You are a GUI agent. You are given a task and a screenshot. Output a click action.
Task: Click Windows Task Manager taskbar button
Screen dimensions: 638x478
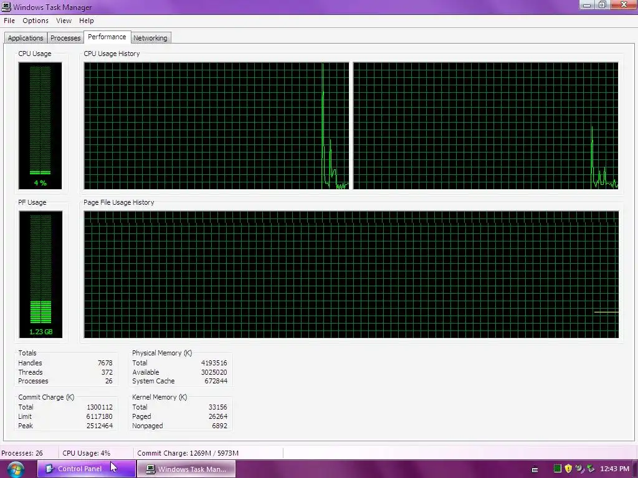tap(186, 469)
